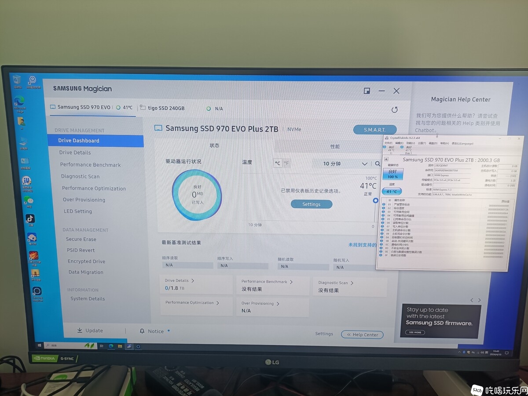The height and width of the screenshot is (396, 528).
Task: Select the C: disk in CrystalDiskInfo
Action: click(x=391, y=150)
